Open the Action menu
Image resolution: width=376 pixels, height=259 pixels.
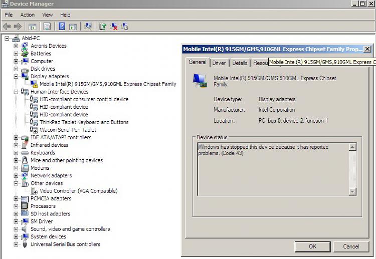(x=28, y=15)
